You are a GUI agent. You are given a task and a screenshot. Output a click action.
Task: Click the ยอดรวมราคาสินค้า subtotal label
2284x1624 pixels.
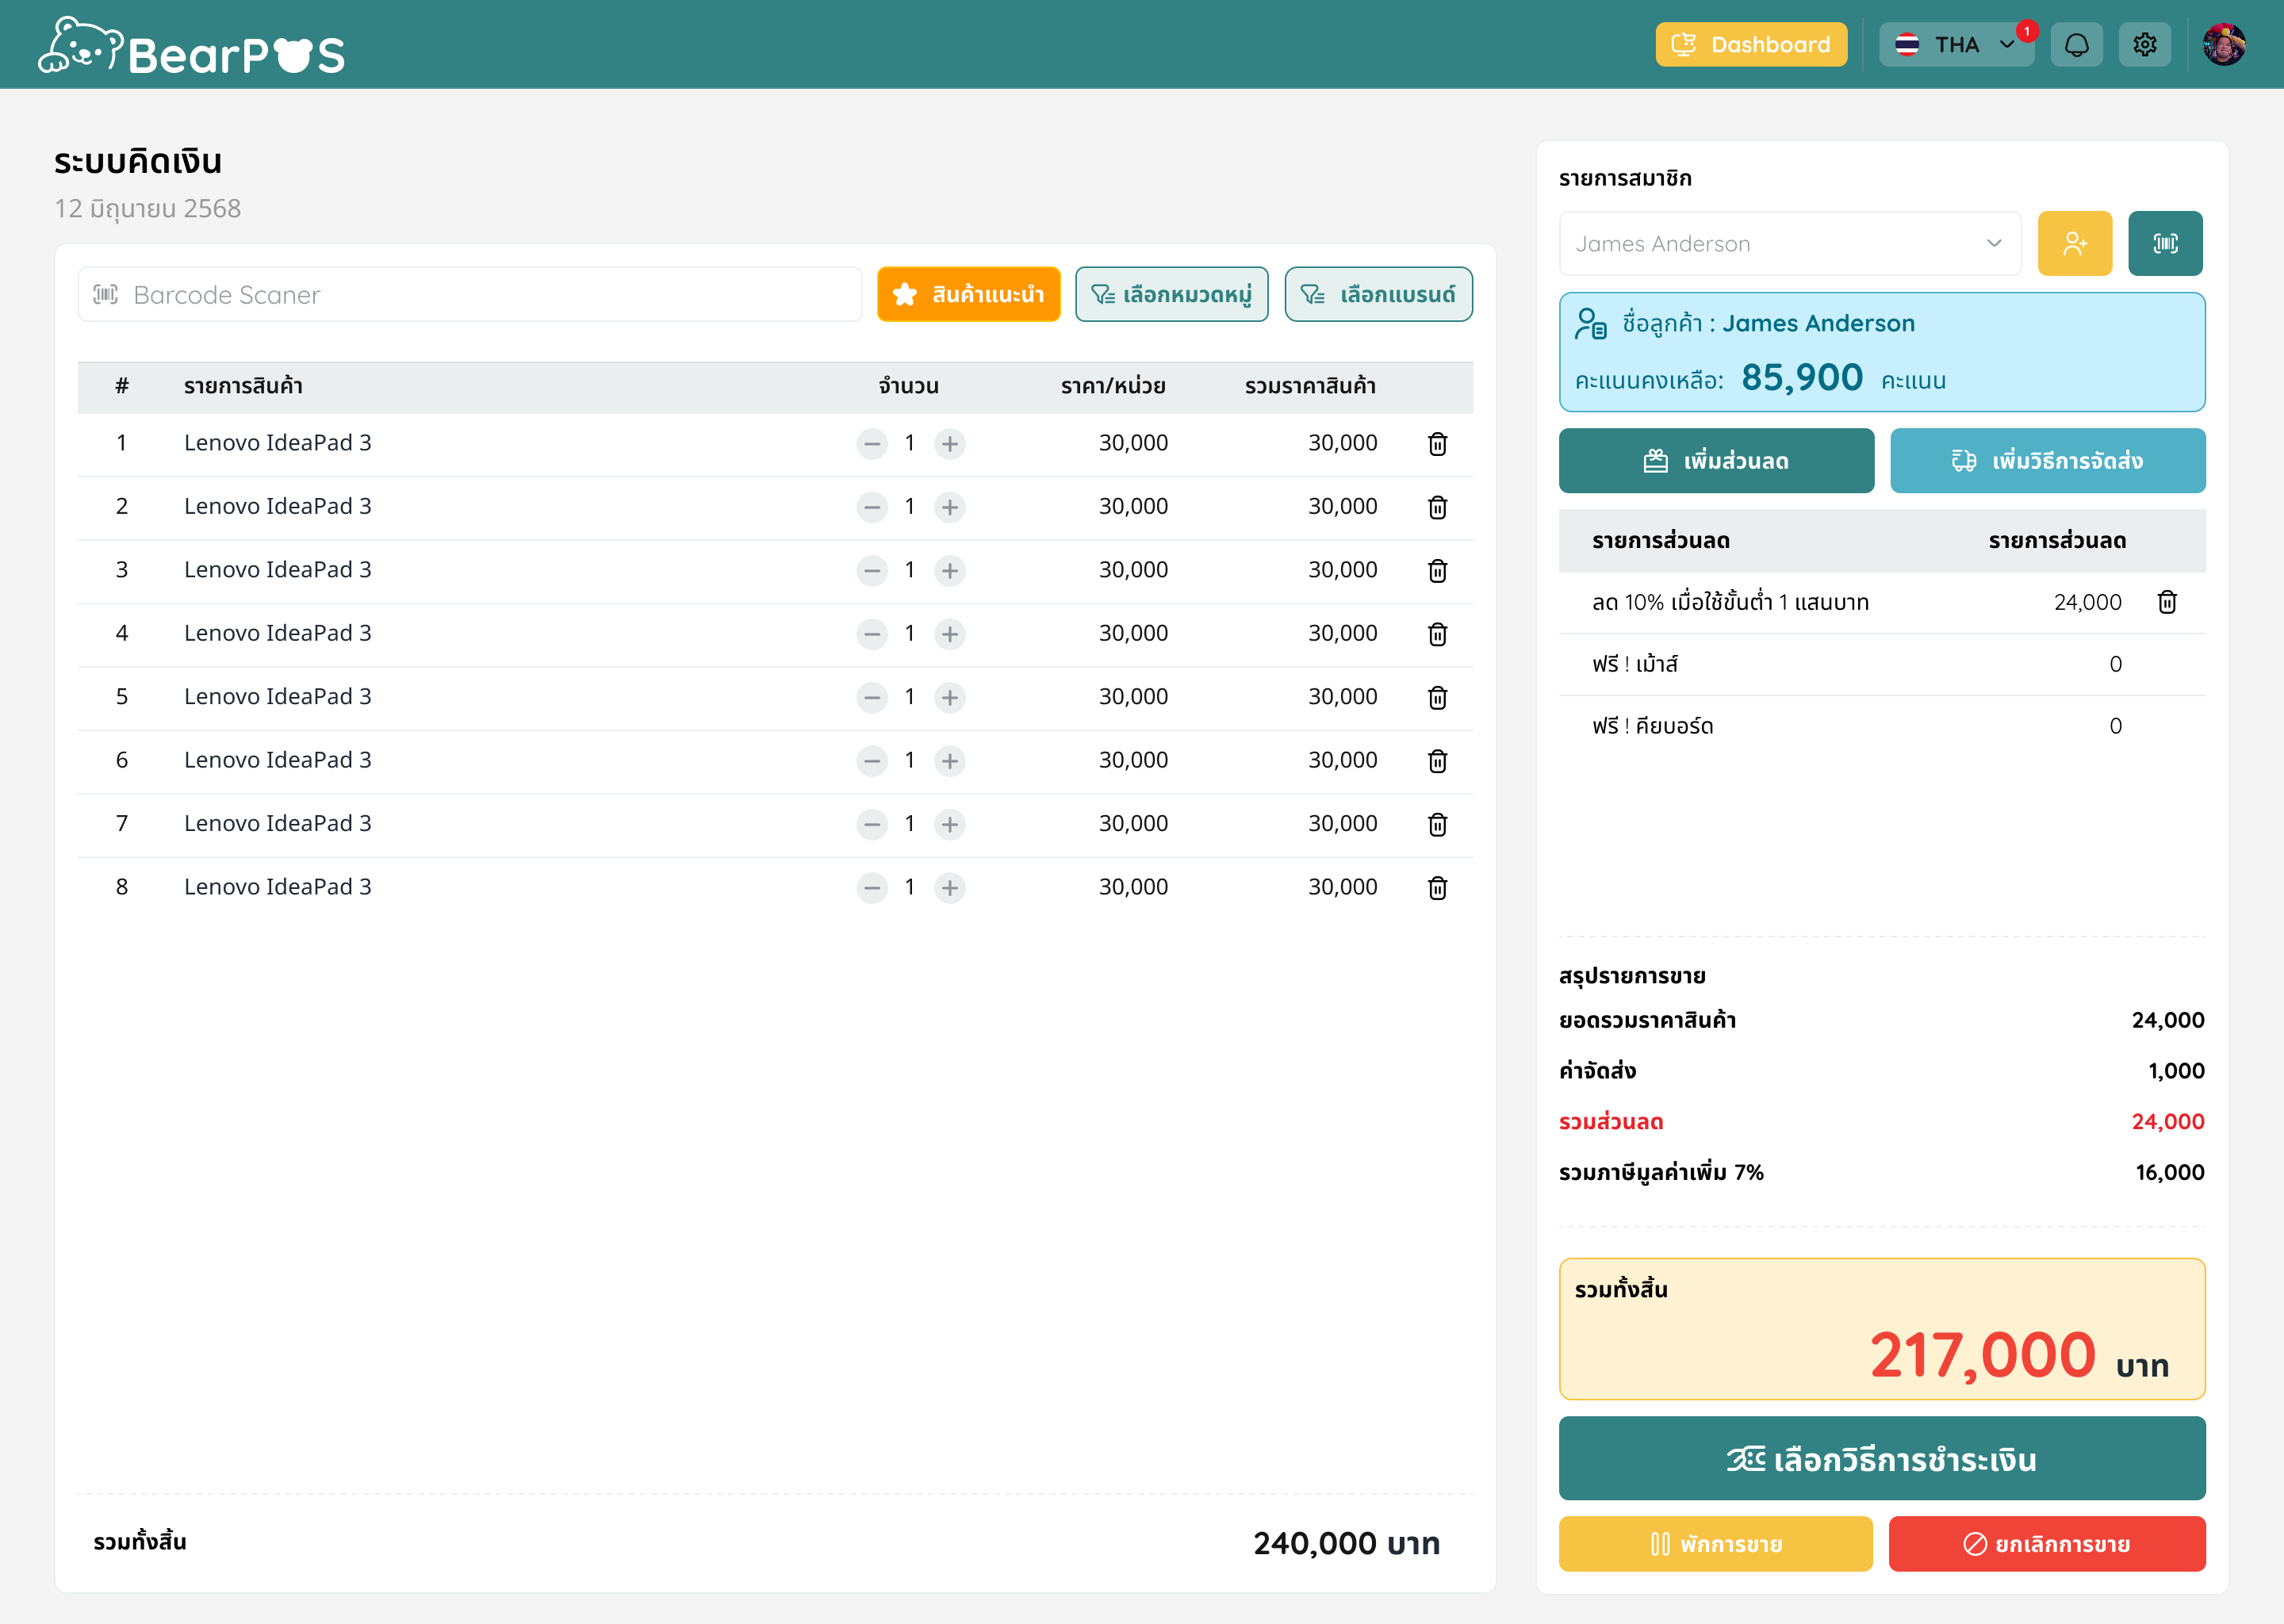pos(1647,1020)
